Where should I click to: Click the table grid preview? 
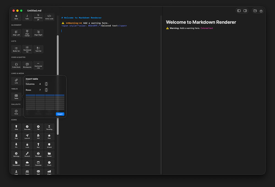click(45, 102)
